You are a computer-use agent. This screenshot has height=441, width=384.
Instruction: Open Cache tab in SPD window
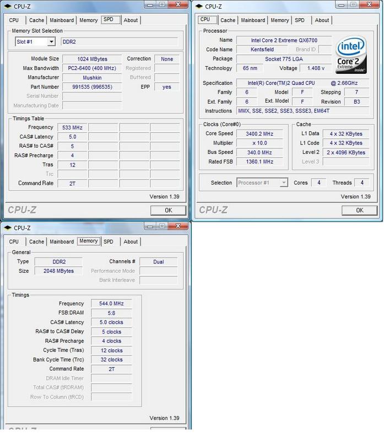tap(36, 20)
